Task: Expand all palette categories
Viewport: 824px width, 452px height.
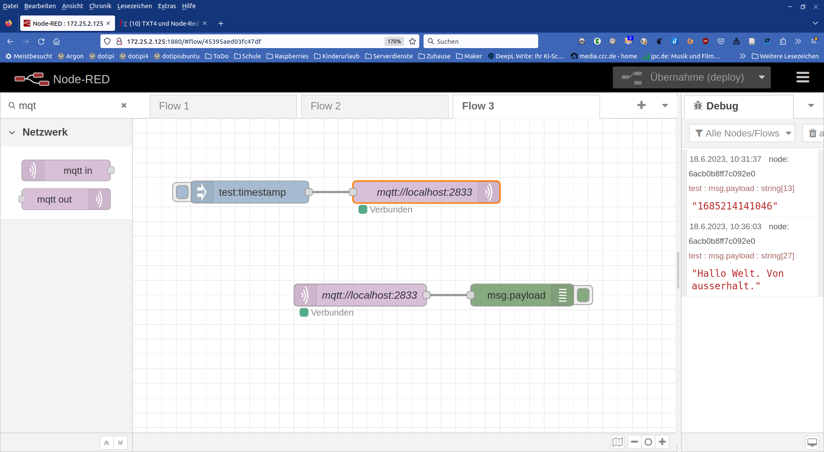Action: pyautogui.click(x=121, y=443)
